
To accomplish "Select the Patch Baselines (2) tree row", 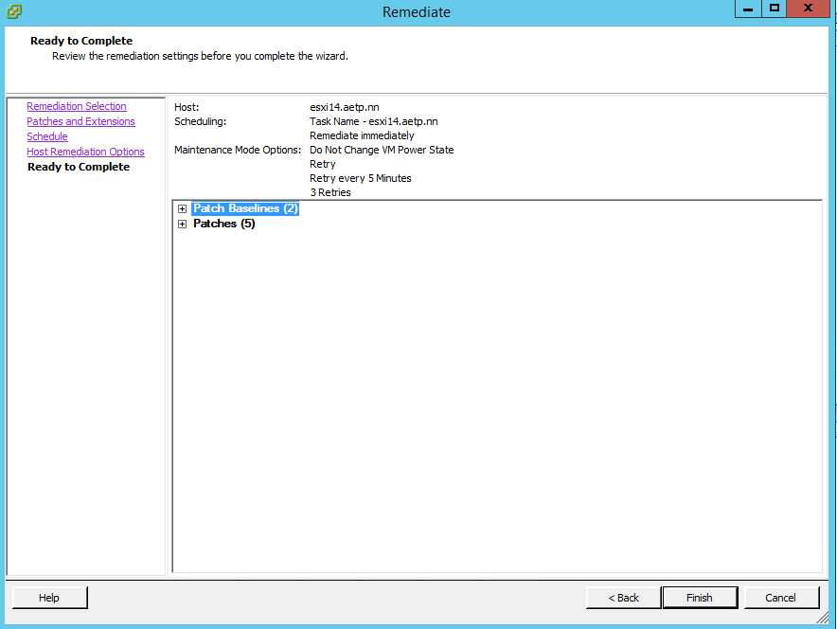I will pos(245,208).
